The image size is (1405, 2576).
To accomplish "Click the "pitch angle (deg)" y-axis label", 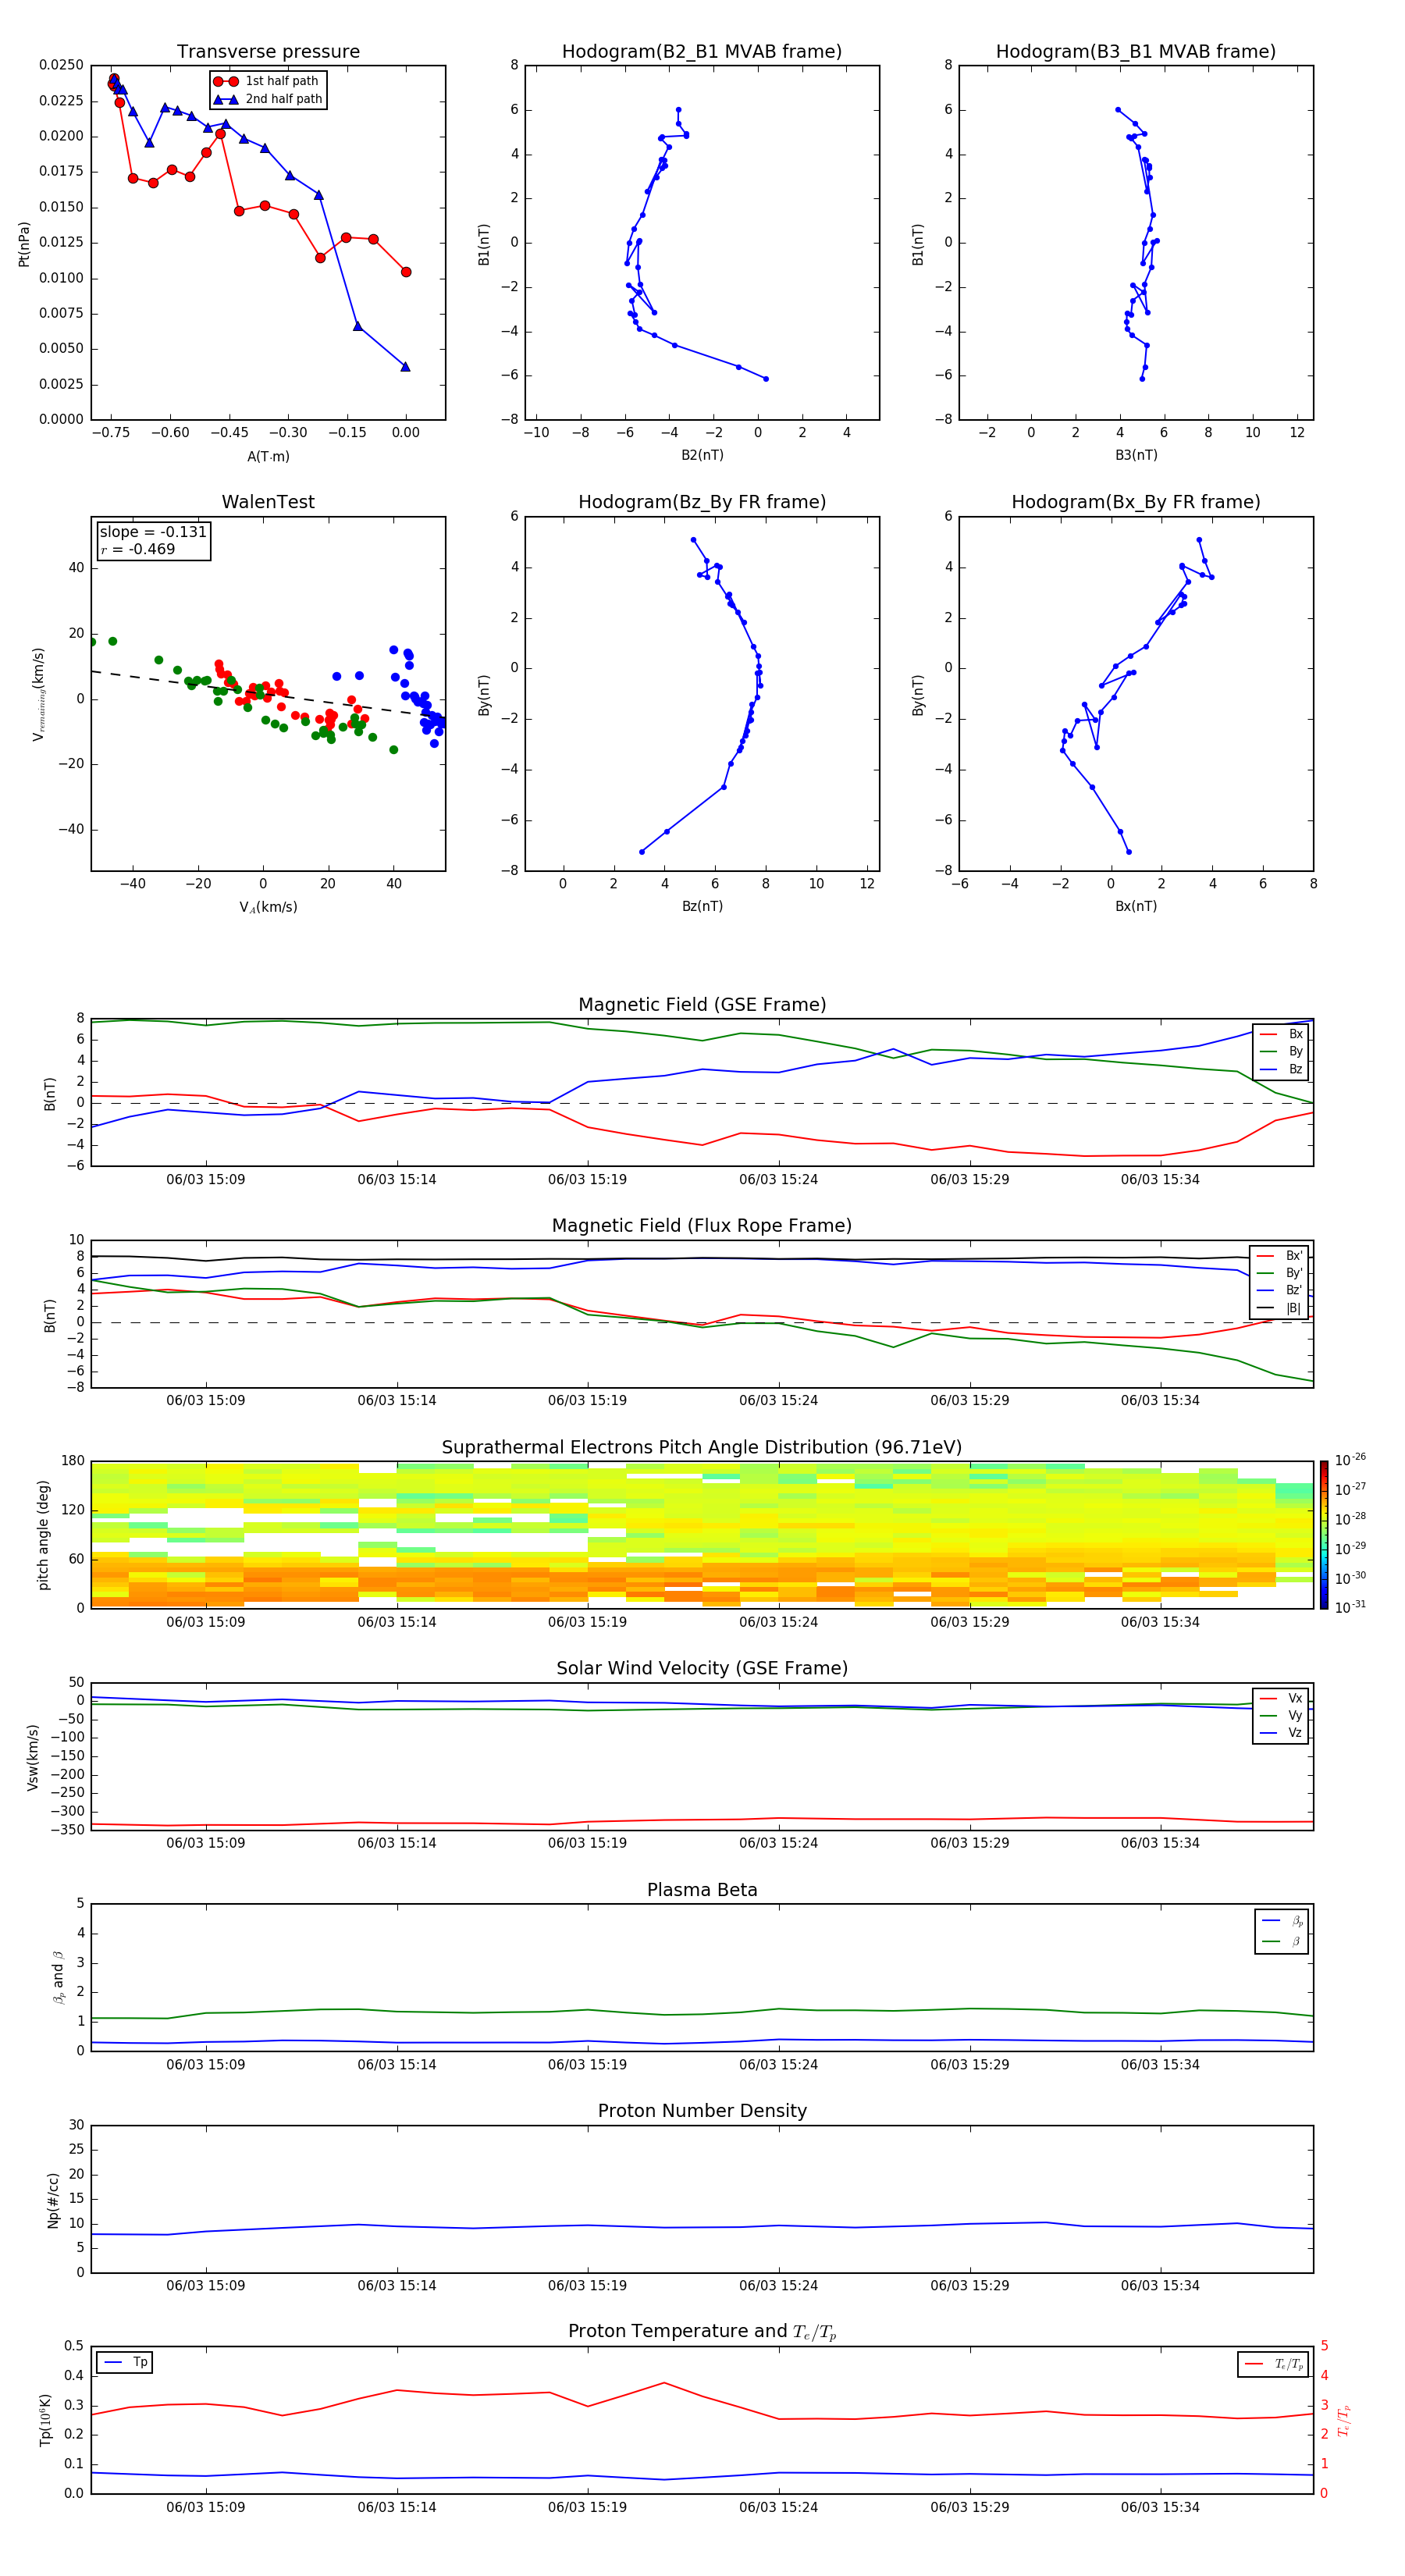I will click(43, 1534).
